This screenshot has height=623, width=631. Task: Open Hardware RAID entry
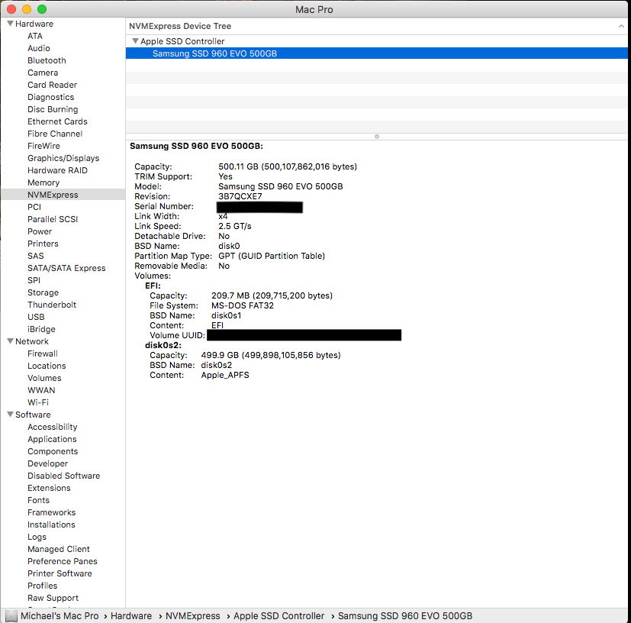click(x=57, y=170)
